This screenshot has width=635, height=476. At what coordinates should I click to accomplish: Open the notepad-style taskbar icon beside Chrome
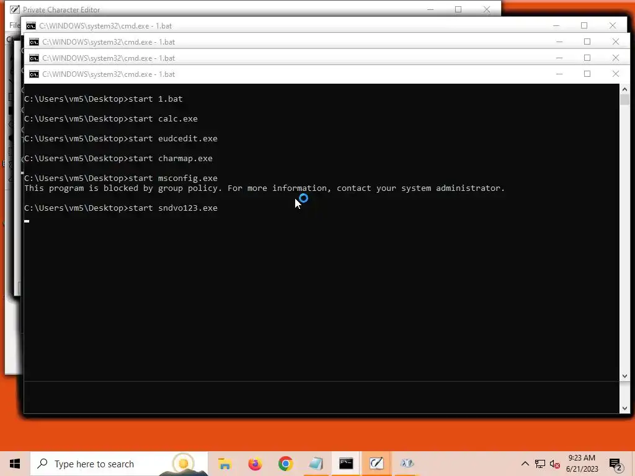pyautogui.click(x=316, y=464)
